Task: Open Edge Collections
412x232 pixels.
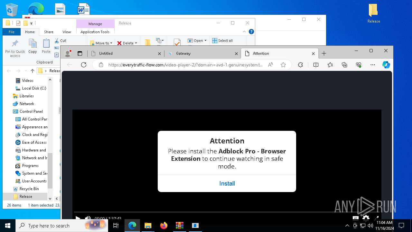Action: [344, 65]
